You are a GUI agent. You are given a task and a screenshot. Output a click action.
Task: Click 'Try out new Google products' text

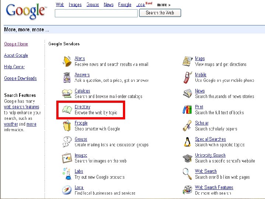point(100,177)
